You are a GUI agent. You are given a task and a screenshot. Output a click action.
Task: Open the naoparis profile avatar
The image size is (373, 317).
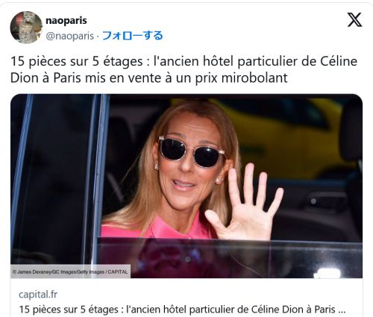tap(26, 28)
